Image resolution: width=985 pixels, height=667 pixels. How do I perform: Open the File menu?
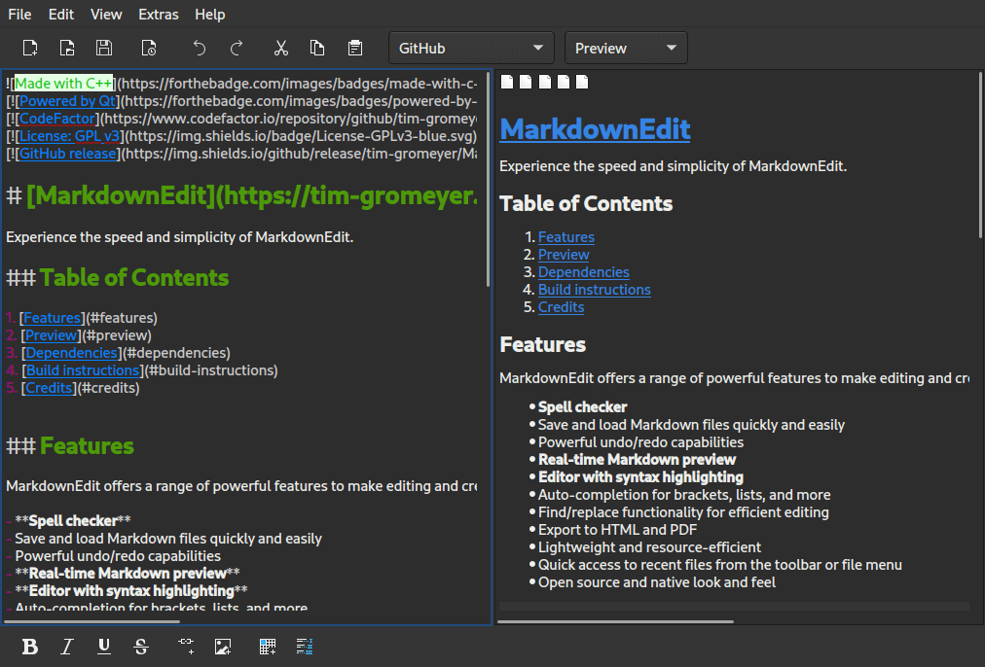click(x=19, y=14)
